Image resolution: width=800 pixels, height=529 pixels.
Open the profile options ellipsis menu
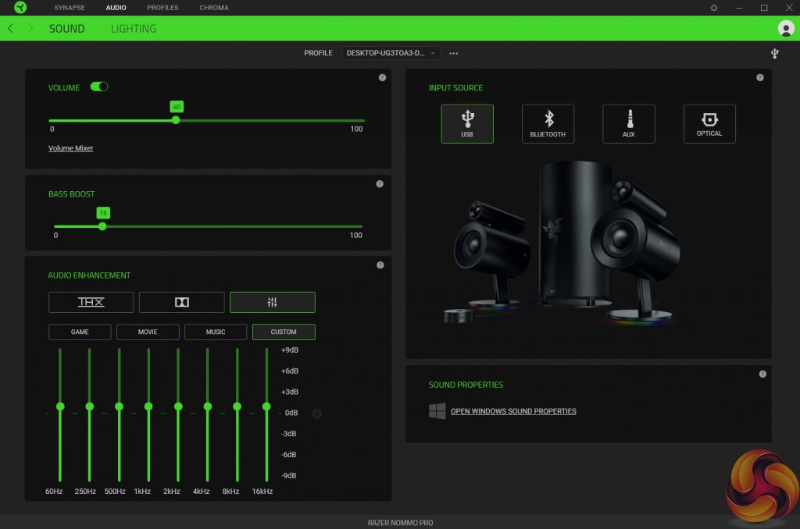pyautogui.click(x=453, y=53)
